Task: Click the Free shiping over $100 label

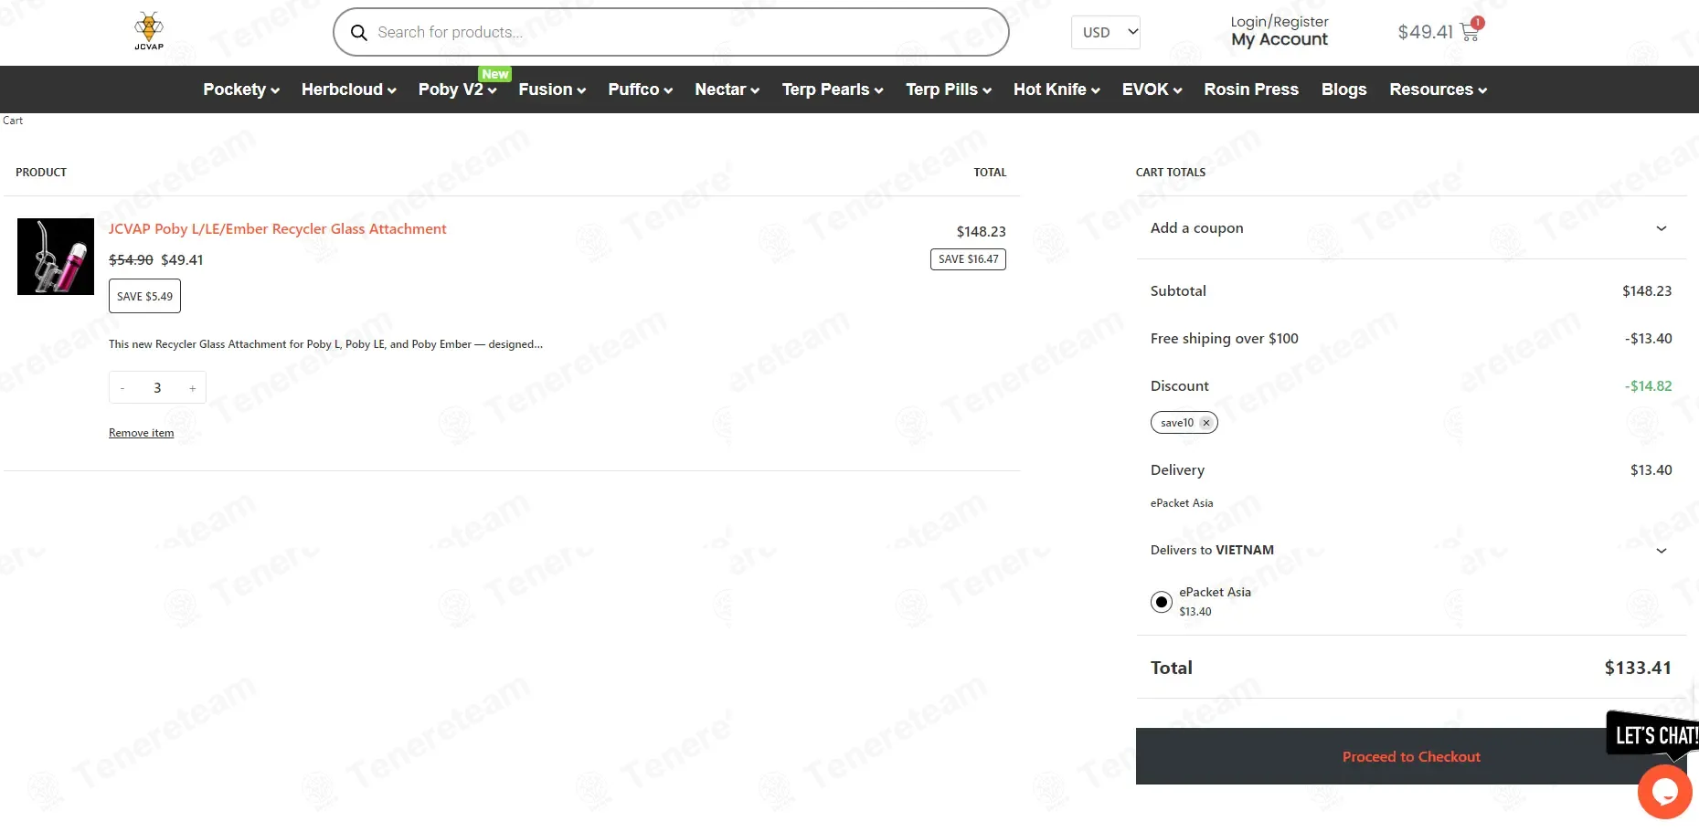Action: (1224, 339)
